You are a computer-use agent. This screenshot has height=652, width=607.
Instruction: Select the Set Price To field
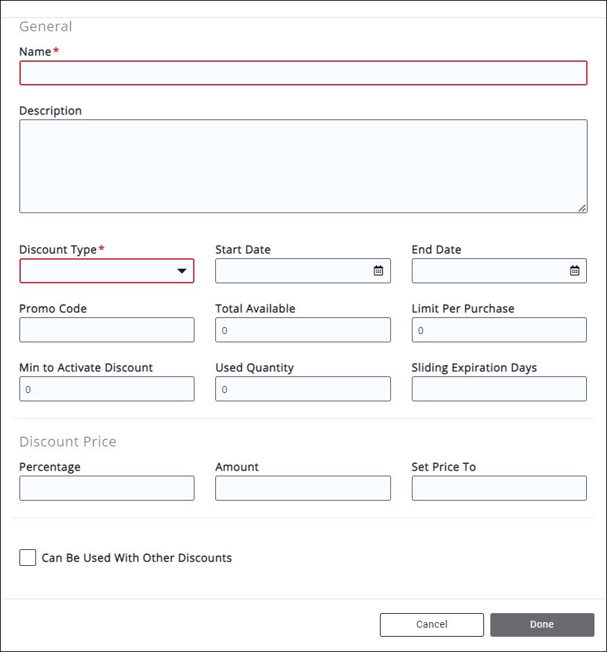499,488
